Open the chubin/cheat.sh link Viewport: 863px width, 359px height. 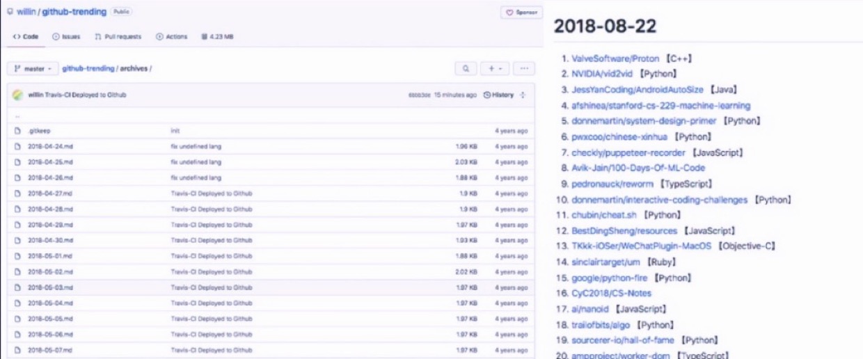click(604, 215)
